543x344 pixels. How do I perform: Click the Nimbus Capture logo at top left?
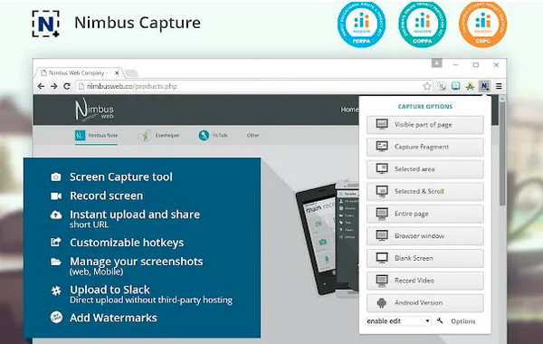click(x=46, y=24)
